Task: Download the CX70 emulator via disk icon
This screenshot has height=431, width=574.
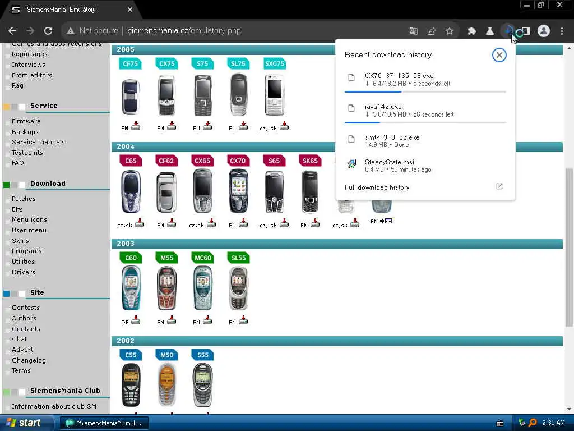Action: (243, 223)
